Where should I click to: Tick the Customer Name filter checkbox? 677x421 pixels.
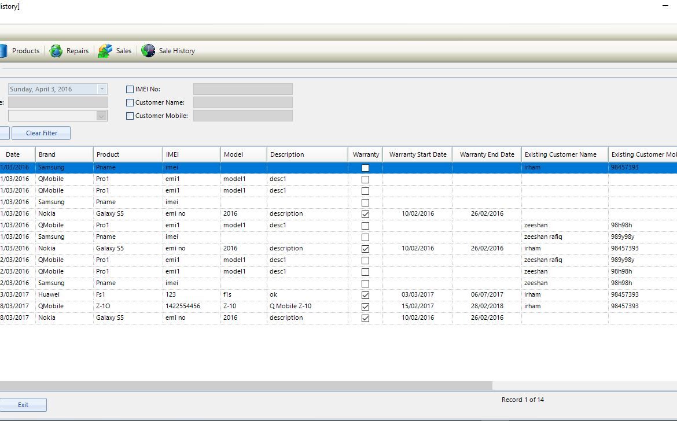pyautogui.click(x=130, y=102)
